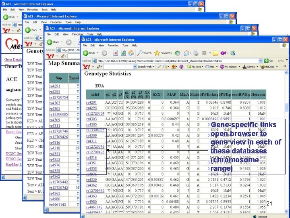The height and width of the screenshot is (218, 290).
Task: Open Gene Details link in rearmost window
Action: coord(13,59)
